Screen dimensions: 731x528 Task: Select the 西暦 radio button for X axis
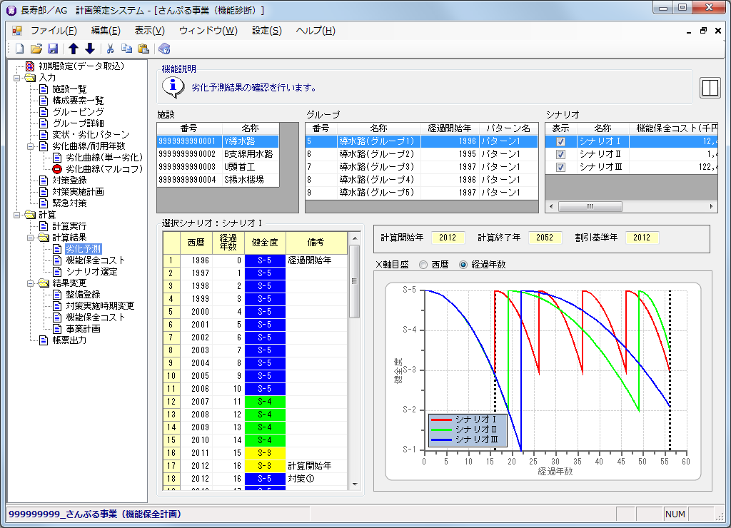(x=423, y=265)
